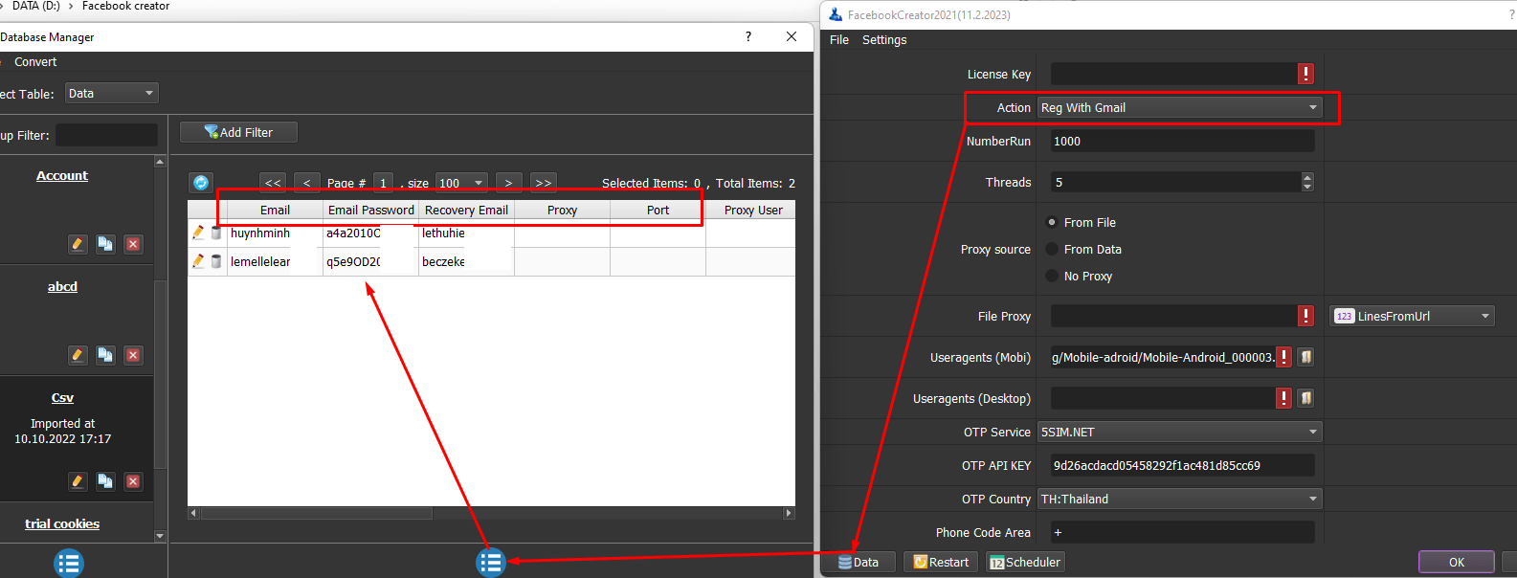Click the Phone Code Area input field
This screenshot has height=578, width=1517.
[1182, 532]
